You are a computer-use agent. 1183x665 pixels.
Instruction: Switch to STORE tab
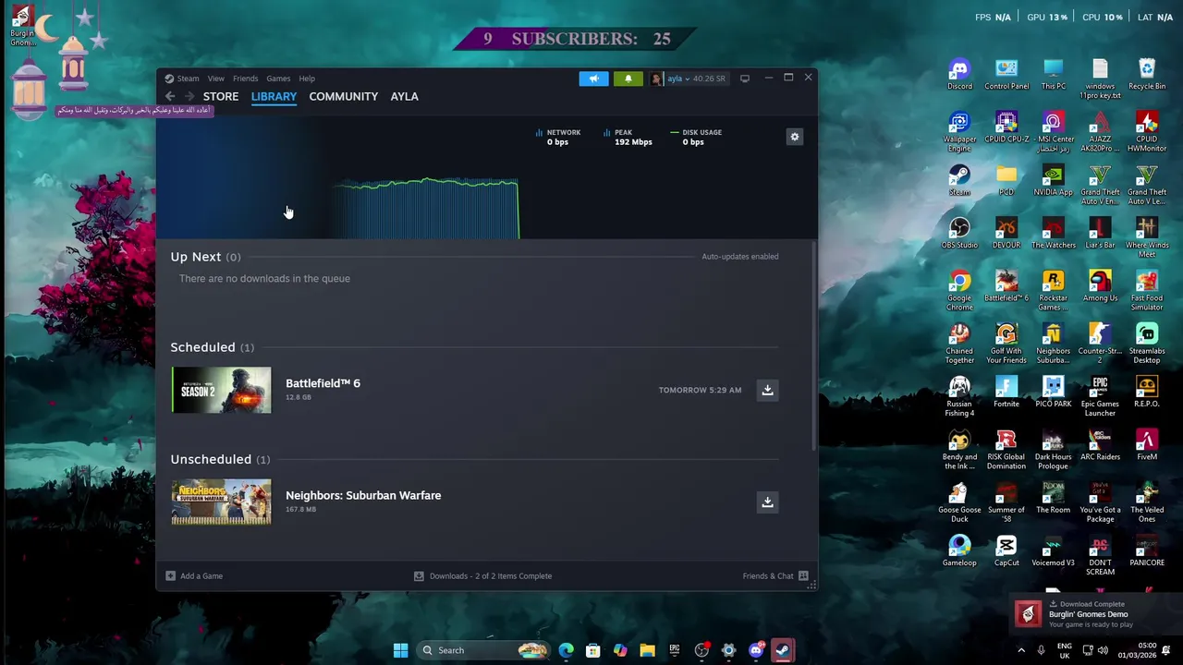pos(221,96)
